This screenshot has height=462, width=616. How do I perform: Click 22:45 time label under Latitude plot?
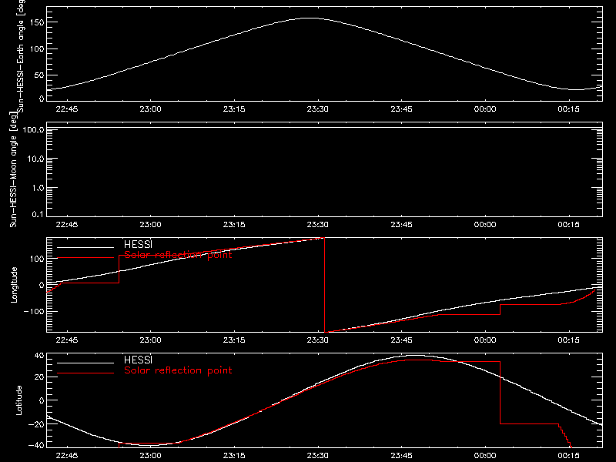tap(67, 456)
